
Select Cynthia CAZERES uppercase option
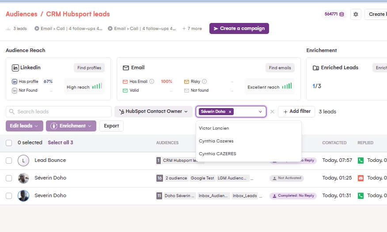tap(249, 153)
